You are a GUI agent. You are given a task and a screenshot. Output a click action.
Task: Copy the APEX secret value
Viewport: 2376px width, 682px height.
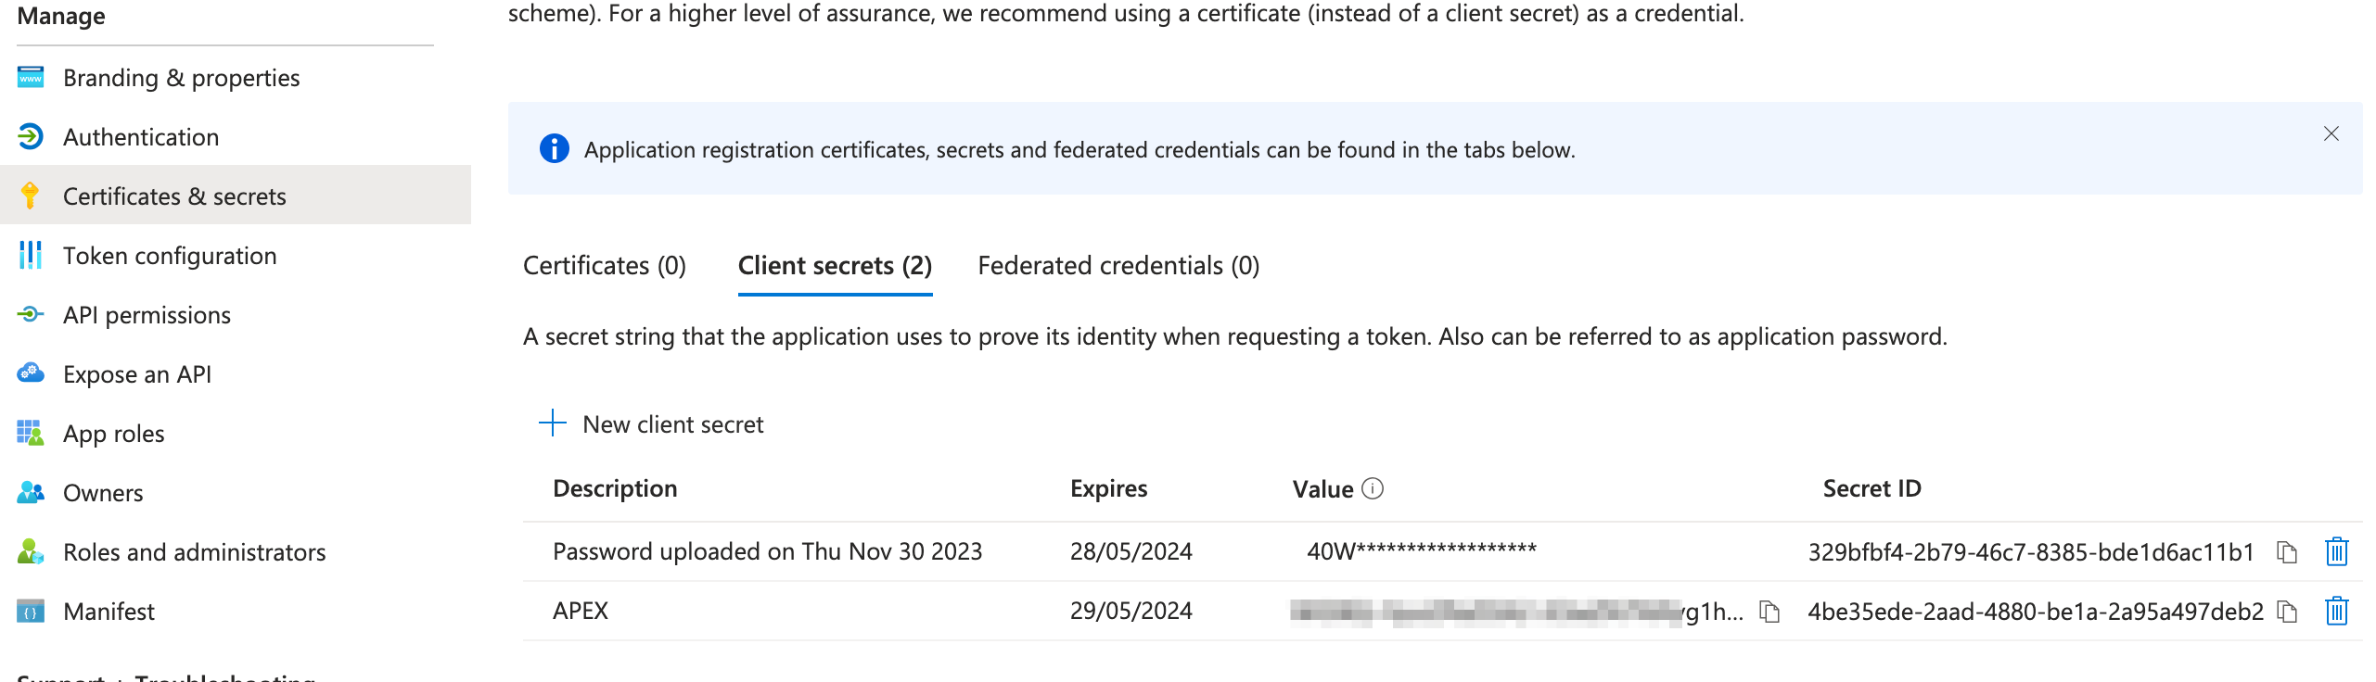pos(1771,612)
